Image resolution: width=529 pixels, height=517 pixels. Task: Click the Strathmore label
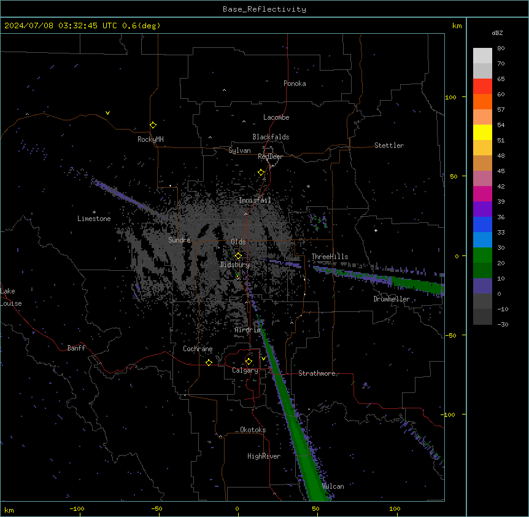317,373
